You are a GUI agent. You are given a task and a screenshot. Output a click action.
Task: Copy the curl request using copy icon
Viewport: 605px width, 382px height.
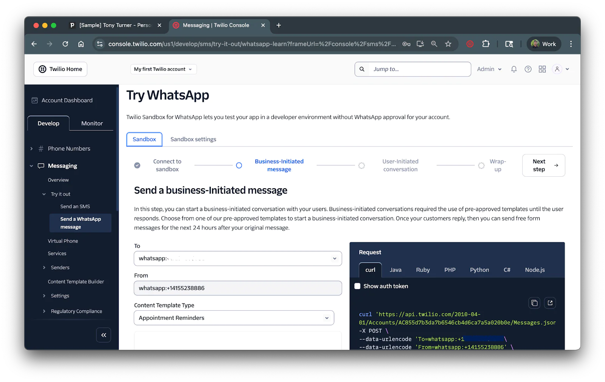(534, 303)
